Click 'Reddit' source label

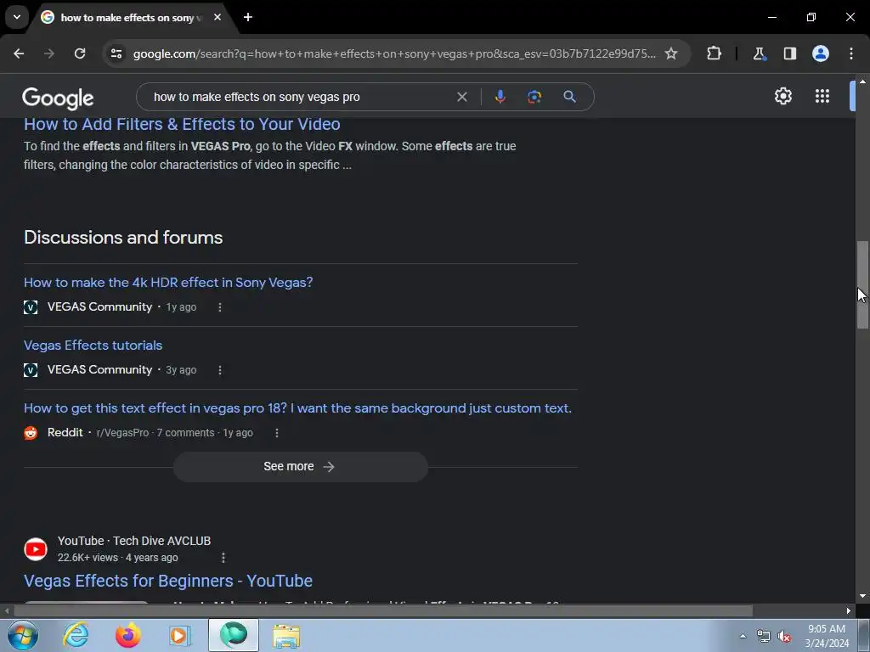(x=65, y=432)
